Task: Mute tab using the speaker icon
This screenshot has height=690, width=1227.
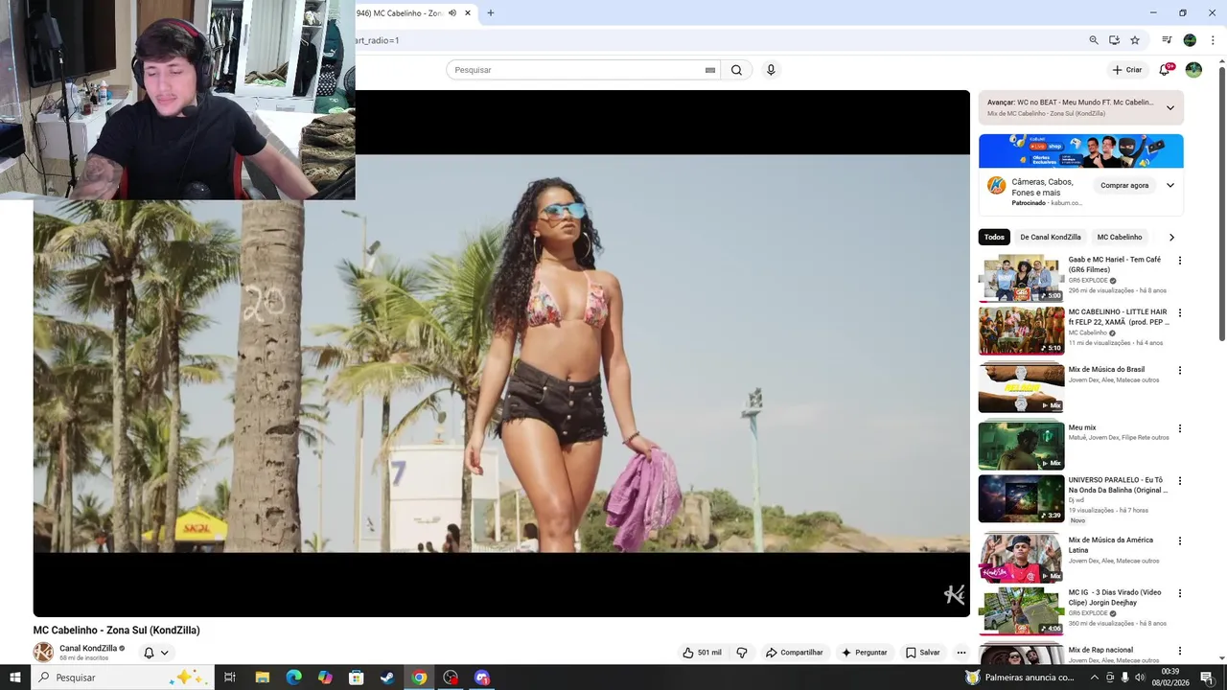Action: coord(452,13)
